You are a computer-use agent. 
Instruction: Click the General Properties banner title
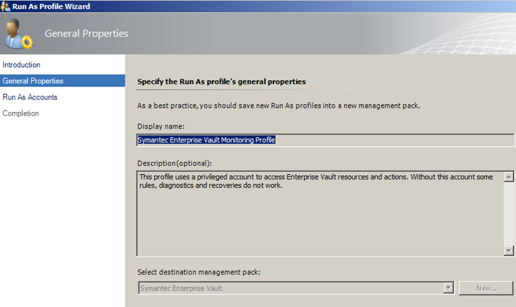point(86,34)
